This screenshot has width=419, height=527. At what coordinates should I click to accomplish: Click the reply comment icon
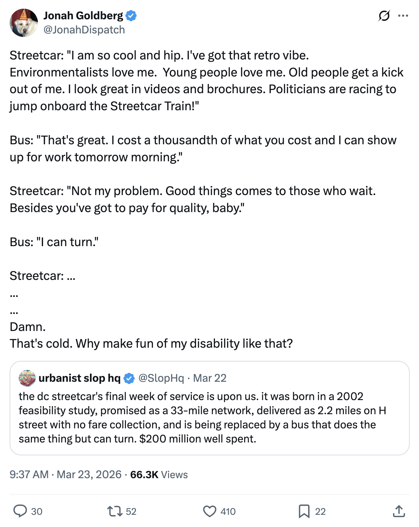20,511
